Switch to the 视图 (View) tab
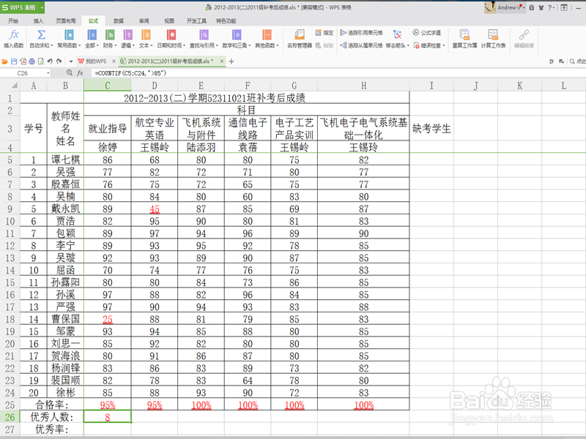586x439 pixels. point(169,21)
